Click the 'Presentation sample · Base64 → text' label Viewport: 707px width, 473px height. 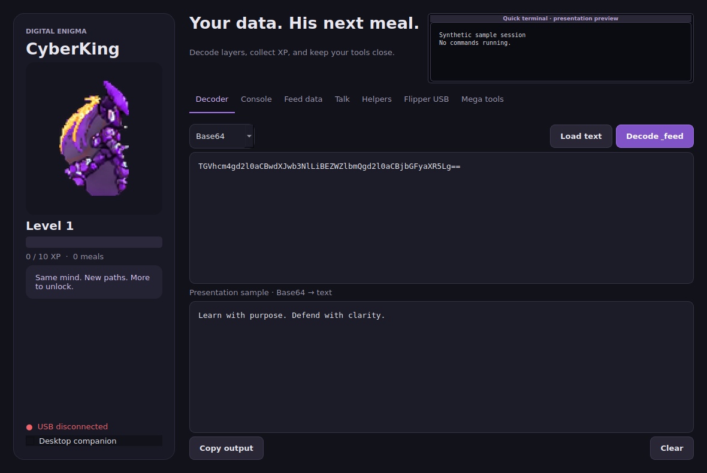coord(261,292)
